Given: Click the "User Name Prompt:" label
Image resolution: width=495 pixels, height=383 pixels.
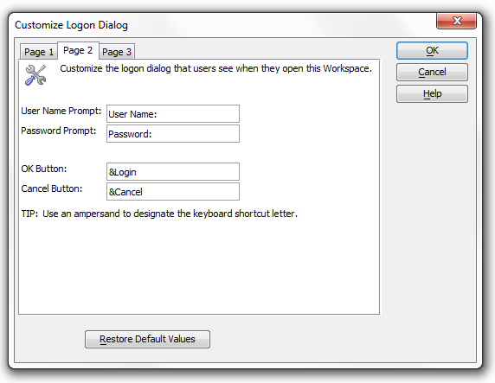Looking at the screenshot, I should point(61,111).
